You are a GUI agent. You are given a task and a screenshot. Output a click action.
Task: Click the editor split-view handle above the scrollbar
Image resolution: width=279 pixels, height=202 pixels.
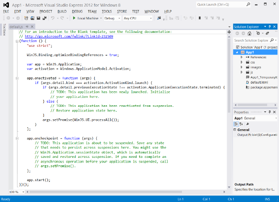(x=229, y=32)
